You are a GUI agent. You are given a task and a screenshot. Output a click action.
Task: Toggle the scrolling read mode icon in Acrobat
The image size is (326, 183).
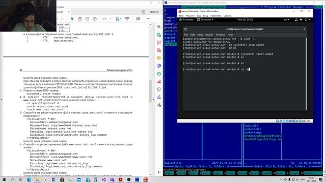[127, 19]
